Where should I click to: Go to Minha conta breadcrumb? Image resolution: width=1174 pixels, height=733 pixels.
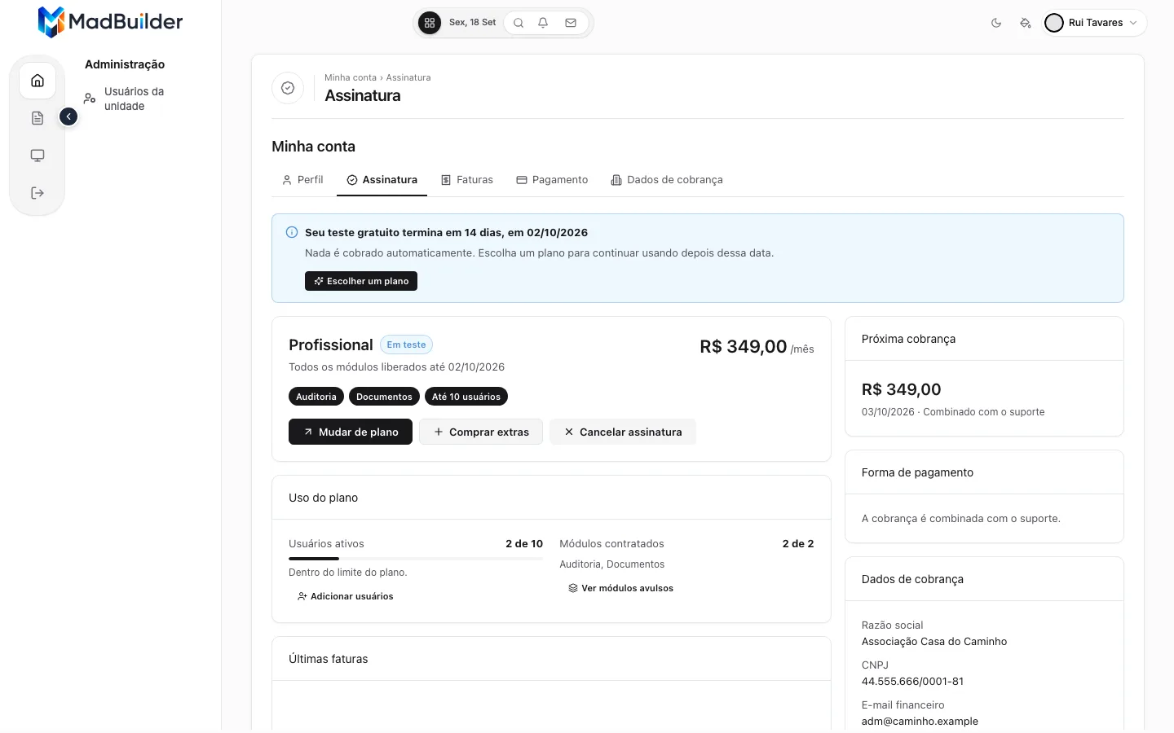tap(351, 77)
